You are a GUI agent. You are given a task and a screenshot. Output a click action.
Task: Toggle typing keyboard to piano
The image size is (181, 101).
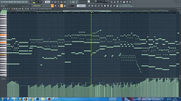pyautogui.click(x=52, y=6)
